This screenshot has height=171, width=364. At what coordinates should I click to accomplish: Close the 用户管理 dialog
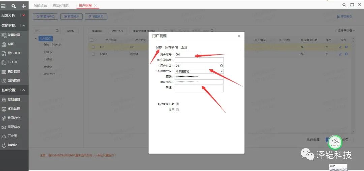pos(239,36)
